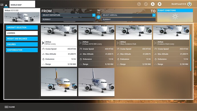Open WEIGHT AND BALANCE settings
Viewport: 197px width, 111px height.
(x=22, y=39)
